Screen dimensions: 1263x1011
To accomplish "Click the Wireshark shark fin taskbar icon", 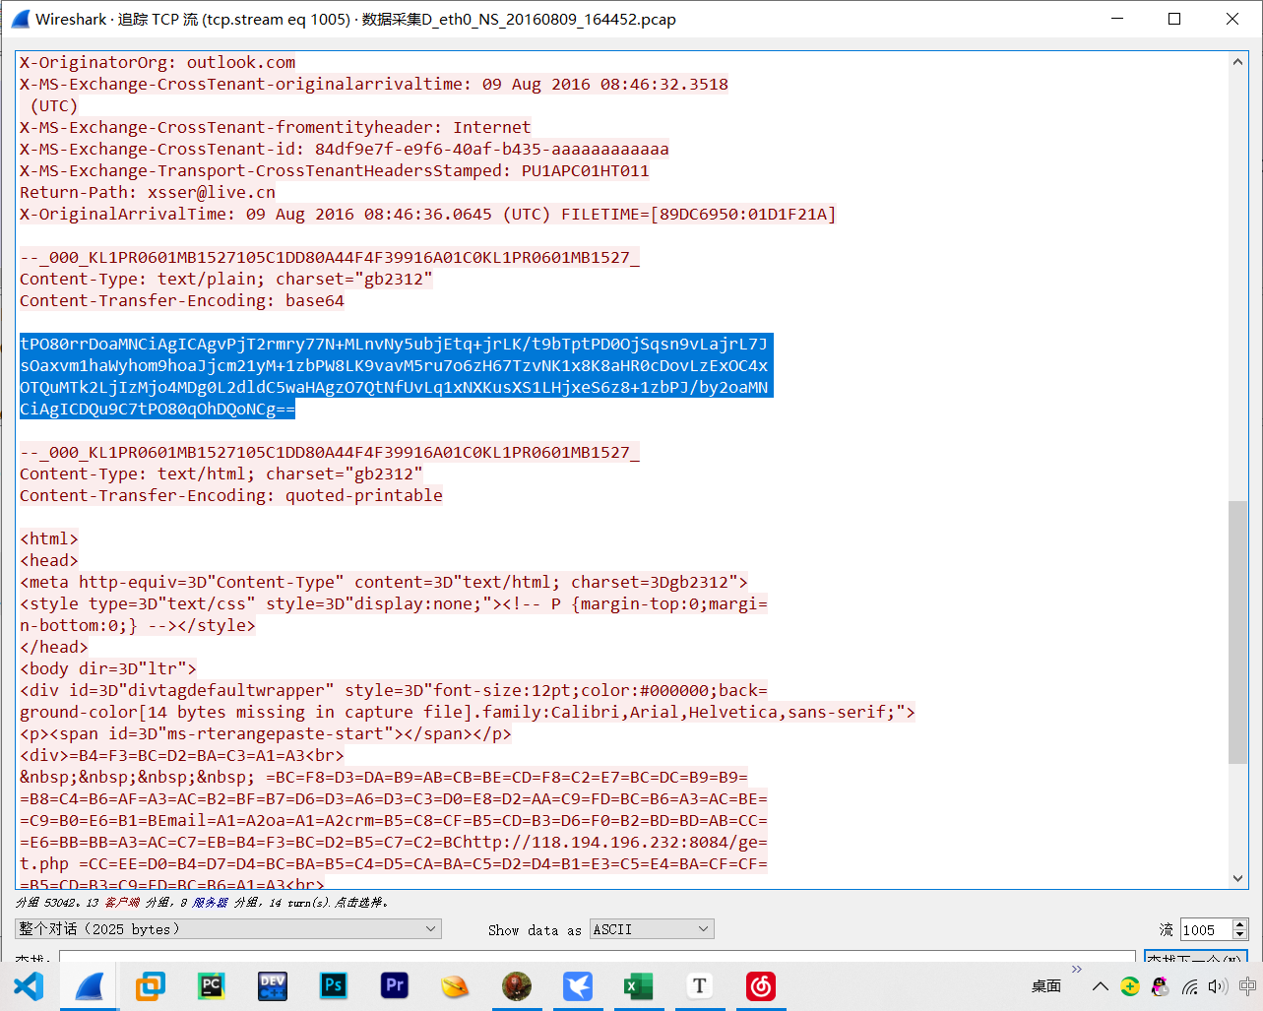I will pos(90,985).
